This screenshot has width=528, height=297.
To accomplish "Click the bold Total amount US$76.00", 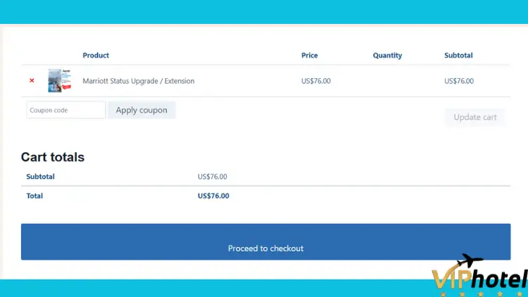I will (x=213, y=196).
